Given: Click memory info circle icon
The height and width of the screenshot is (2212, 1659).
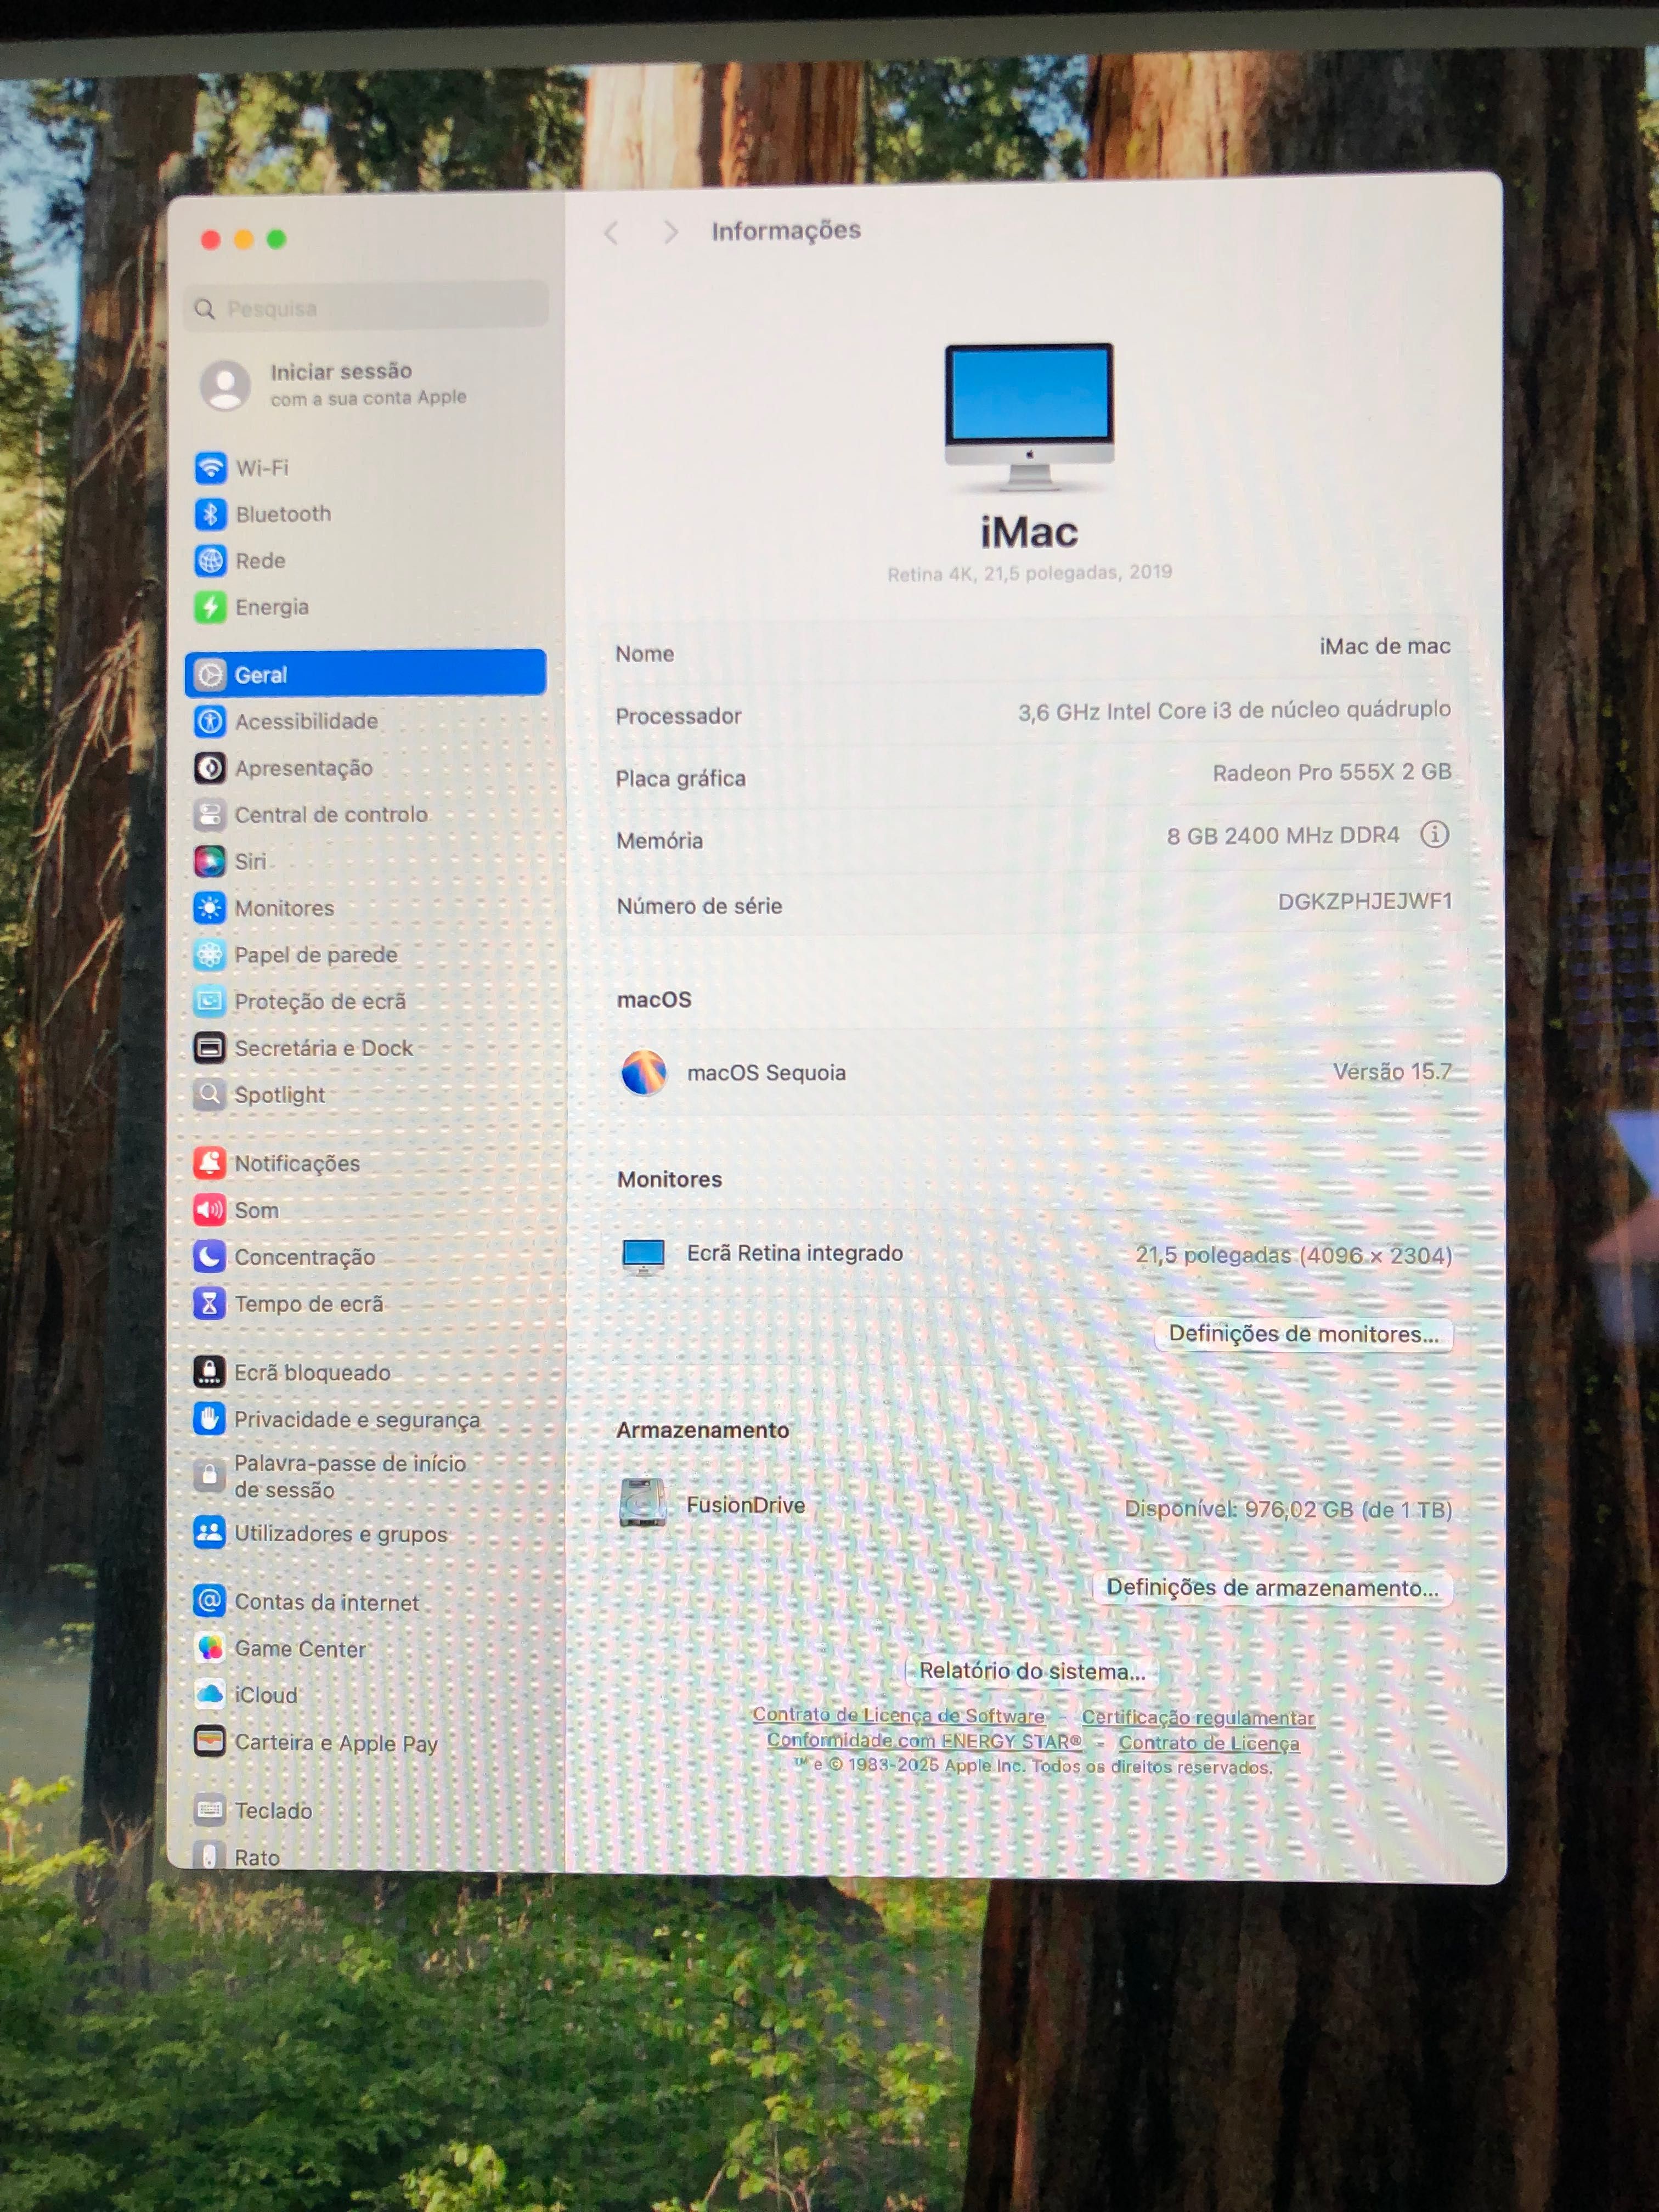Looking at the screenshot, I should (x=1435, y=835).
